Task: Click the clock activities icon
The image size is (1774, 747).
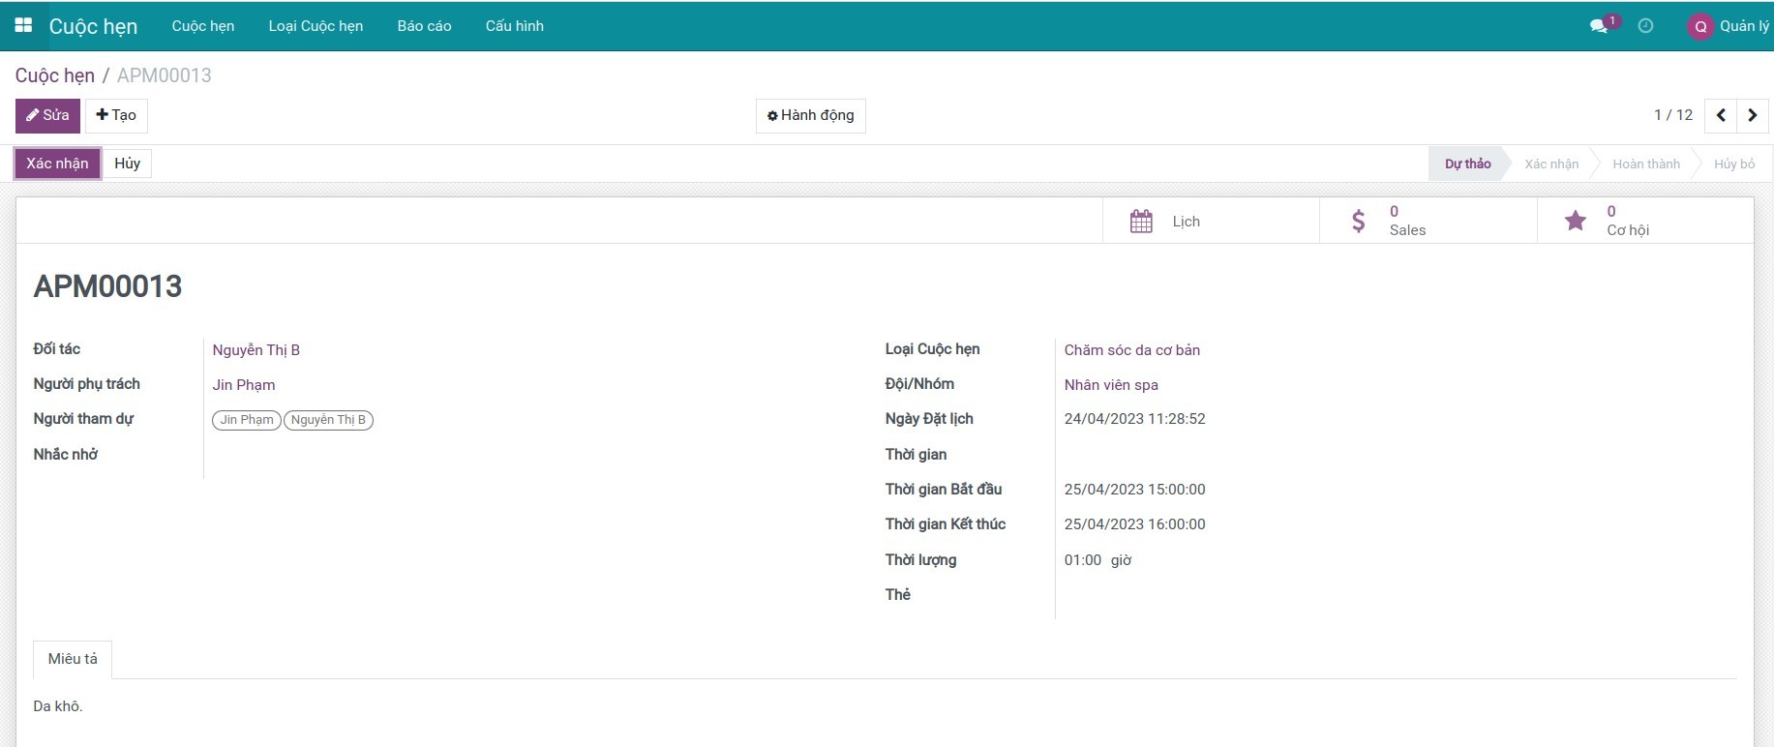Action: click(x=1645, y=26)
